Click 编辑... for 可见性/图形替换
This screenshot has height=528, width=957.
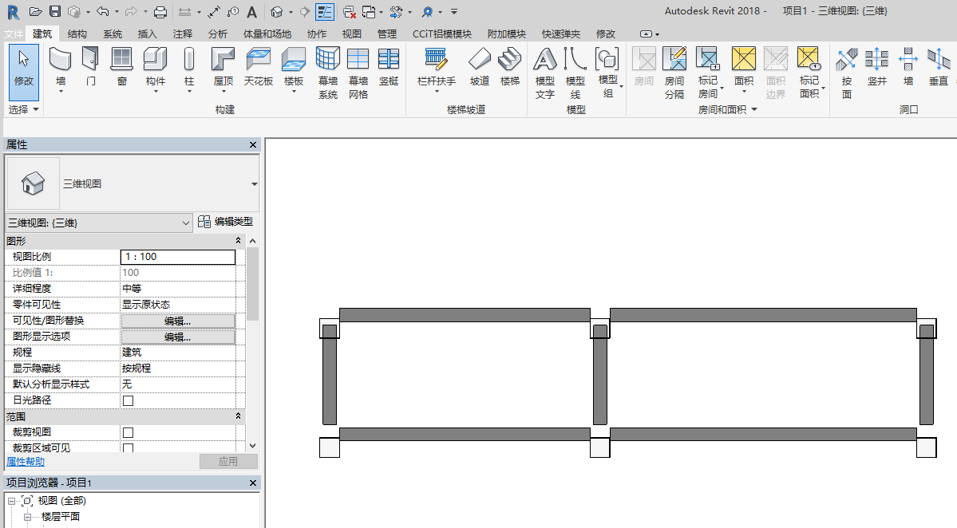pyautogui.click(x=178, y=321)
